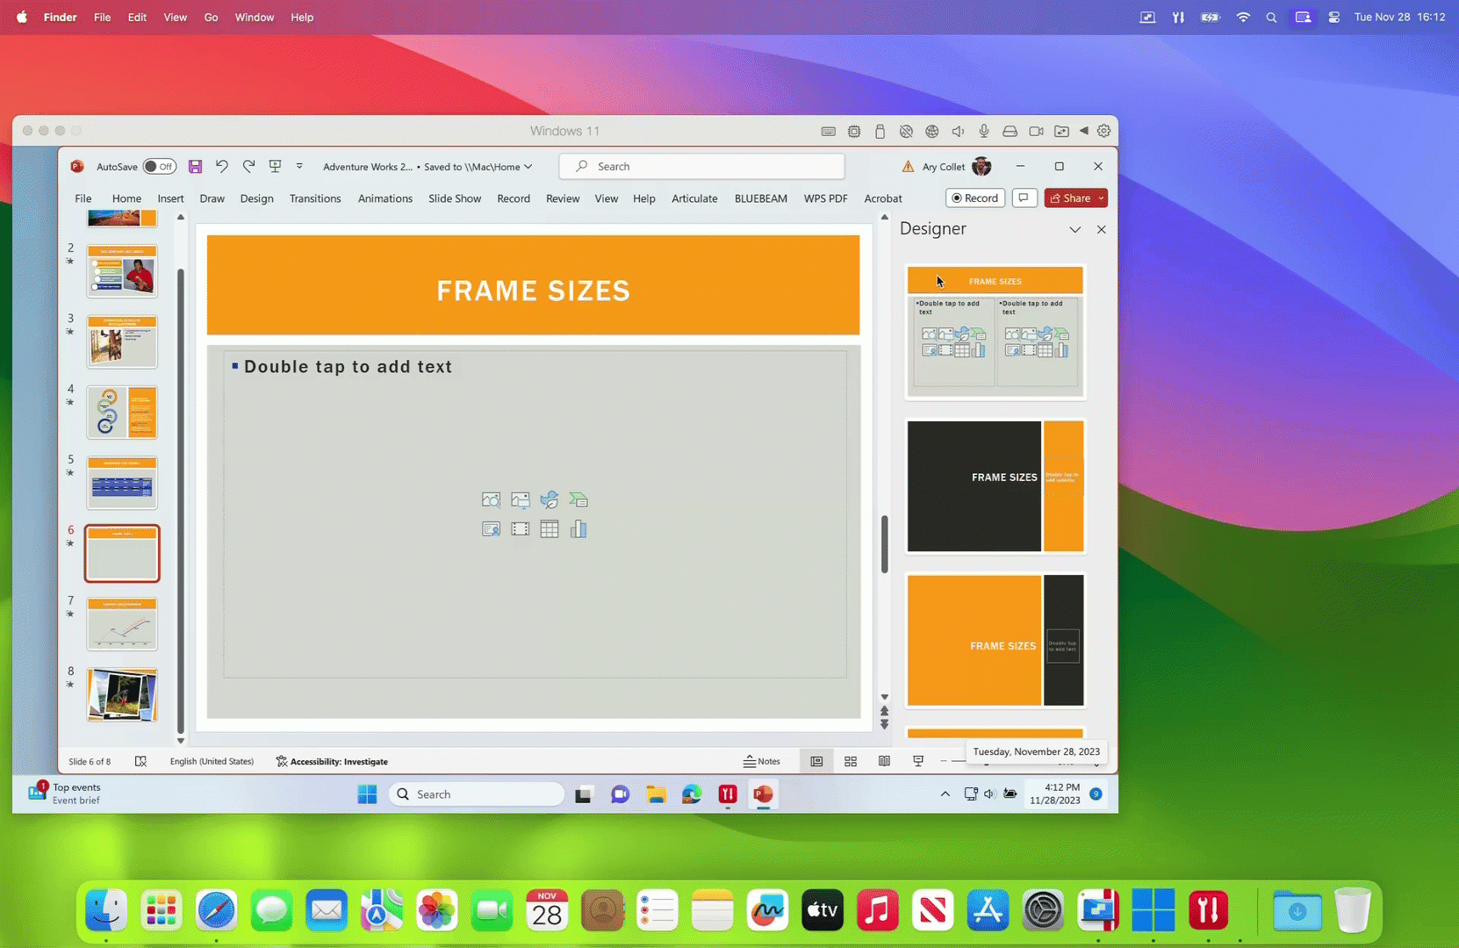Open the Designer pane options chevron
Screen dimensions: 1459x948
tap(1074, 229)
